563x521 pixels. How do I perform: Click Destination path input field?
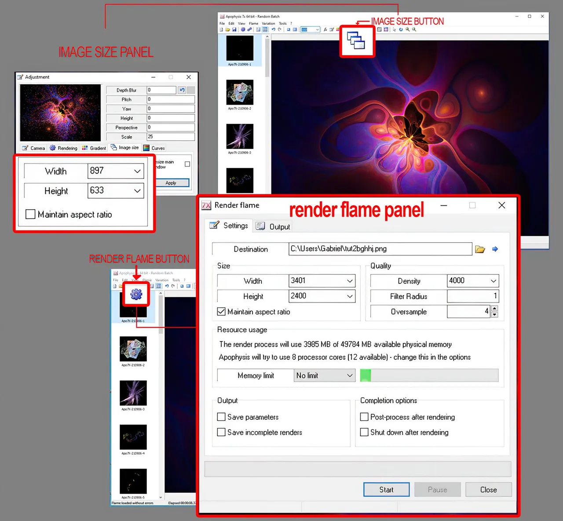coord(380,249)
